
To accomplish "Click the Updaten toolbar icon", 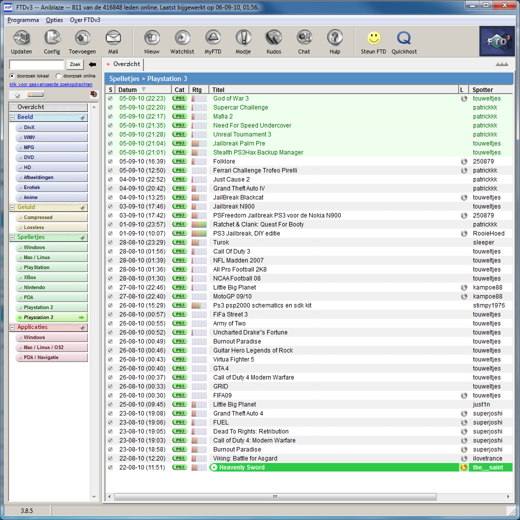I will click(21, 38).
